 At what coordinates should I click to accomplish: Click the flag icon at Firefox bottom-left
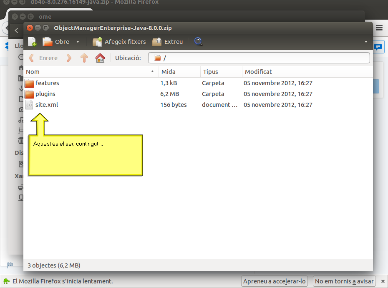point(10,265)
